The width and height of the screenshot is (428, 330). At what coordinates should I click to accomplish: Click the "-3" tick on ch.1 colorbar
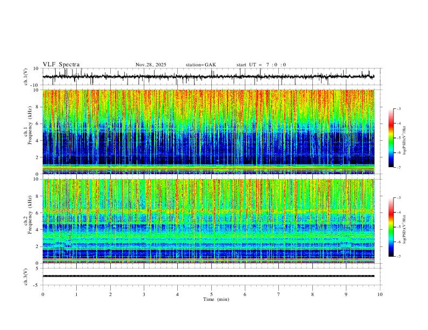tap(399, 108)
